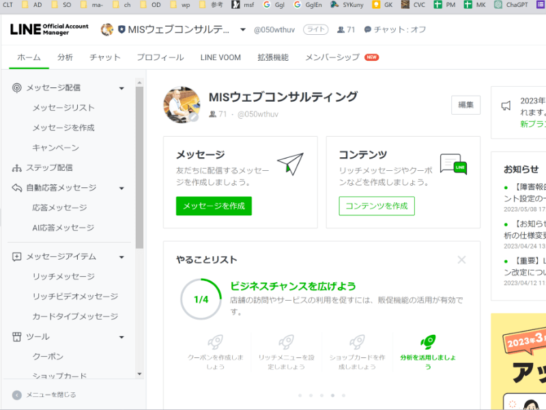546x410 pixels.
Task: Select ステップ配信 in the sidebar
Action: [49, 167]
